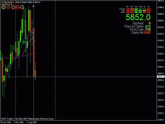Click the M5 column header in signal table
Viewport: 165px width, 124px height.
(x=132, y=7)
